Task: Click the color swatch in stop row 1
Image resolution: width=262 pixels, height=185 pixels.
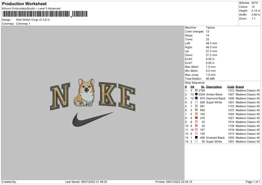Action: point(196,90)
